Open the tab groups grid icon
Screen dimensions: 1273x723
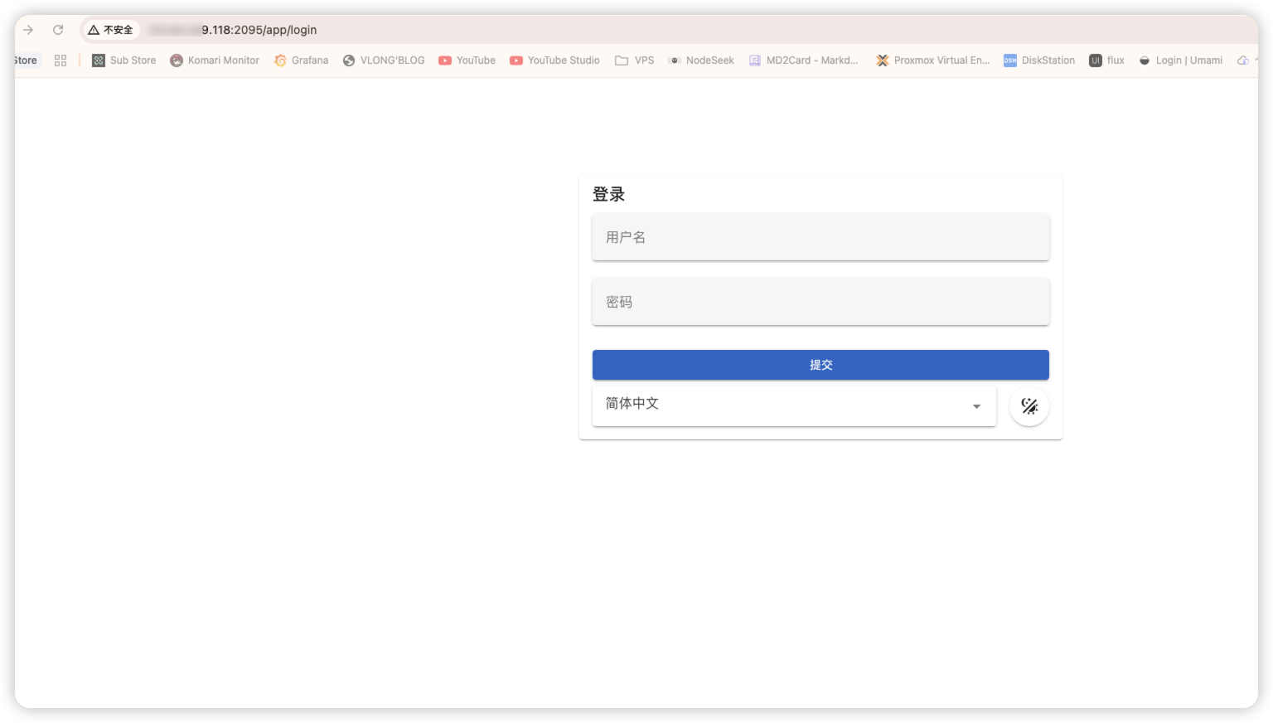click(x=61, y=61)
